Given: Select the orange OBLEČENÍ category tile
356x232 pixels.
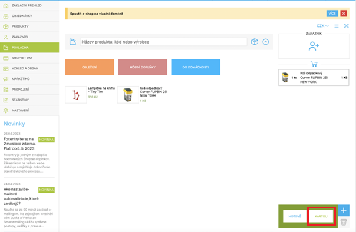Looking at the screenshot, I should 90,67.
